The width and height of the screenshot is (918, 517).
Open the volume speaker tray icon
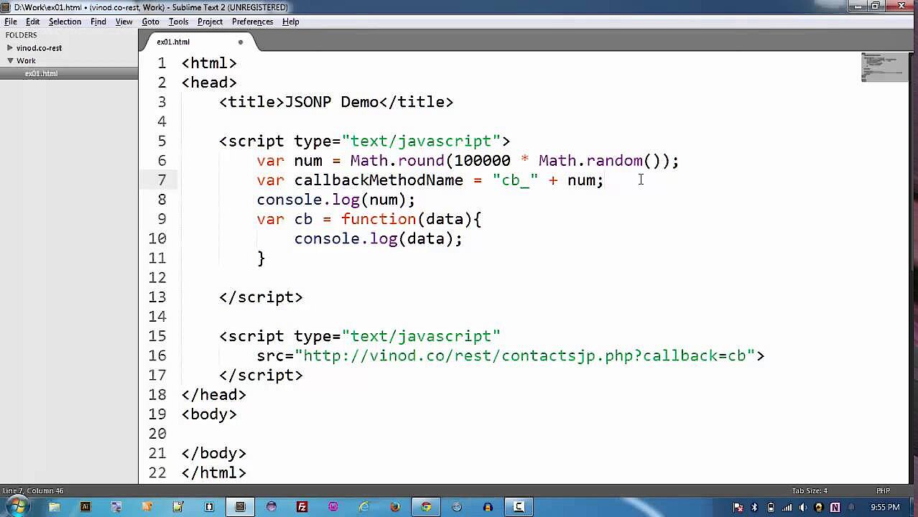(802, 508)
